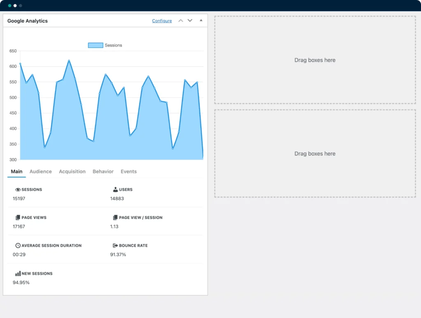This screenshot has height=318, width=421.
Task: Select the Behavior tab
Action: click(x=103, y=172)
